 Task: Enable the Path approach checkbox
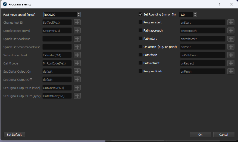pyautogui.click(x=140, y=30)
